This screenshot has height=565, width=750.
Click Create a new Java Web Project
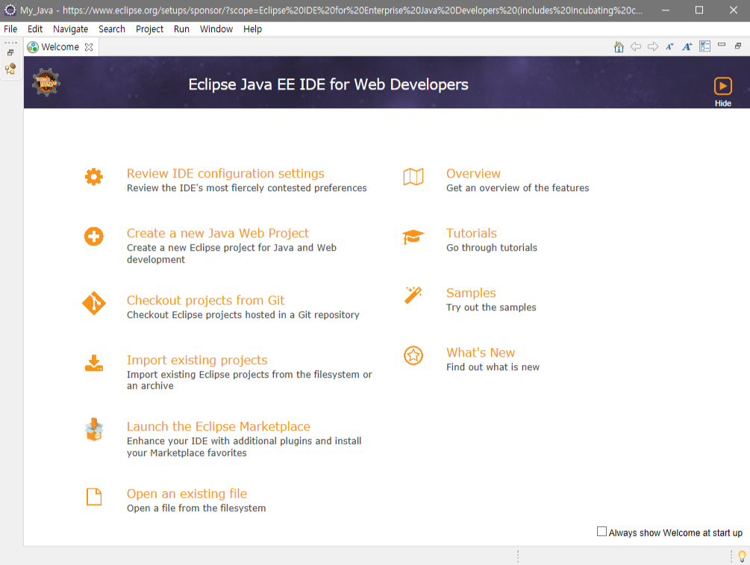(x=218, y=233)
